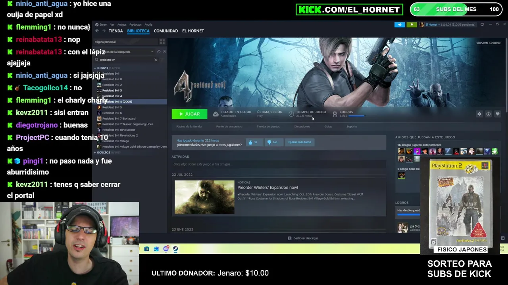Select Resident Evil 6 in the list
This screenshot has width=508, height=285.
click(x=112, y=113)
